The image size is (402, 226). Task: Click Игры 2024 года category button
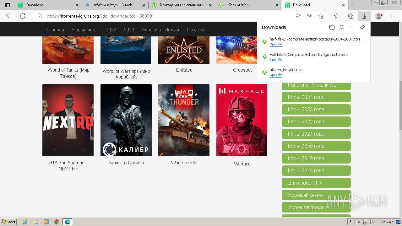point(316,97)
